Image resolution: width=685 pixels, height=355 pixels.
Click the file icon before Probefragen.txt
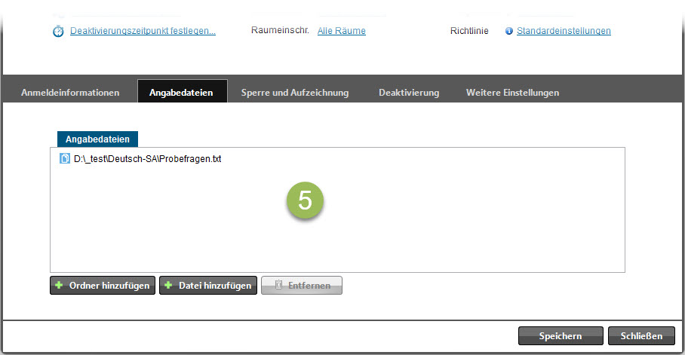point(64,159)
